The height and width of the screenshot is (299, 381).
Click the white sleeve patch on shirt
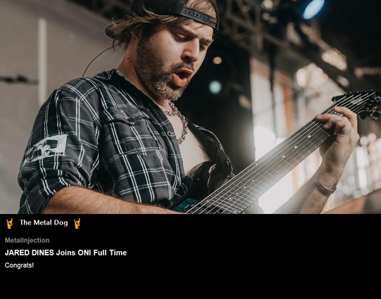(46, 148)
